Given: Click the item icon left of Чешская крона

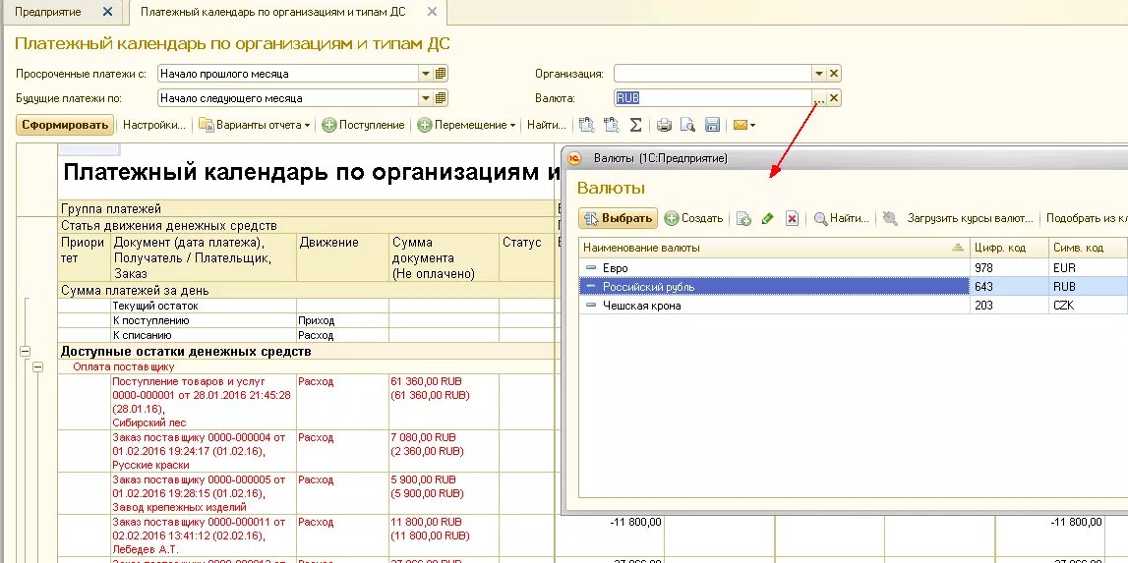Looking at the screenshot, I should tap(591, 305).
